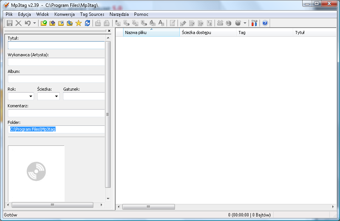Click the Remove tag (X) toolbar icon

[19, 23]
